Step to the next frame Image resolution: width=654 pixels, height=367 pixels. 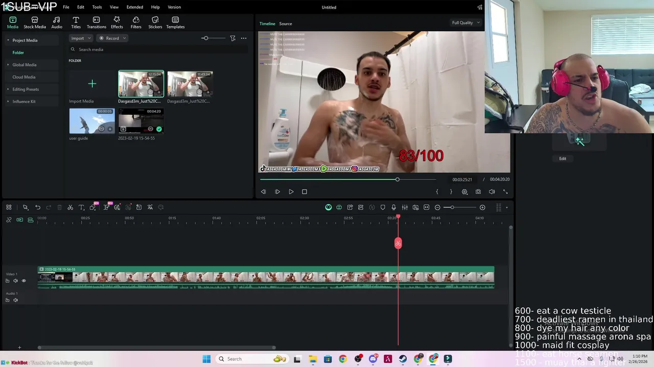[277, 192]
